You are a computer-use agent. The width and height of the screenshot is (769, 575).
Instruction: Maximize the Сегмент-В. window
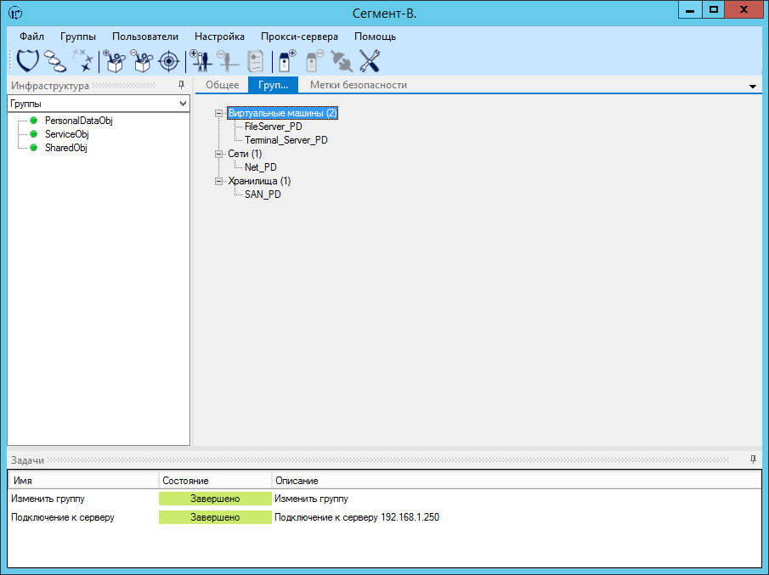pos(714,10)
